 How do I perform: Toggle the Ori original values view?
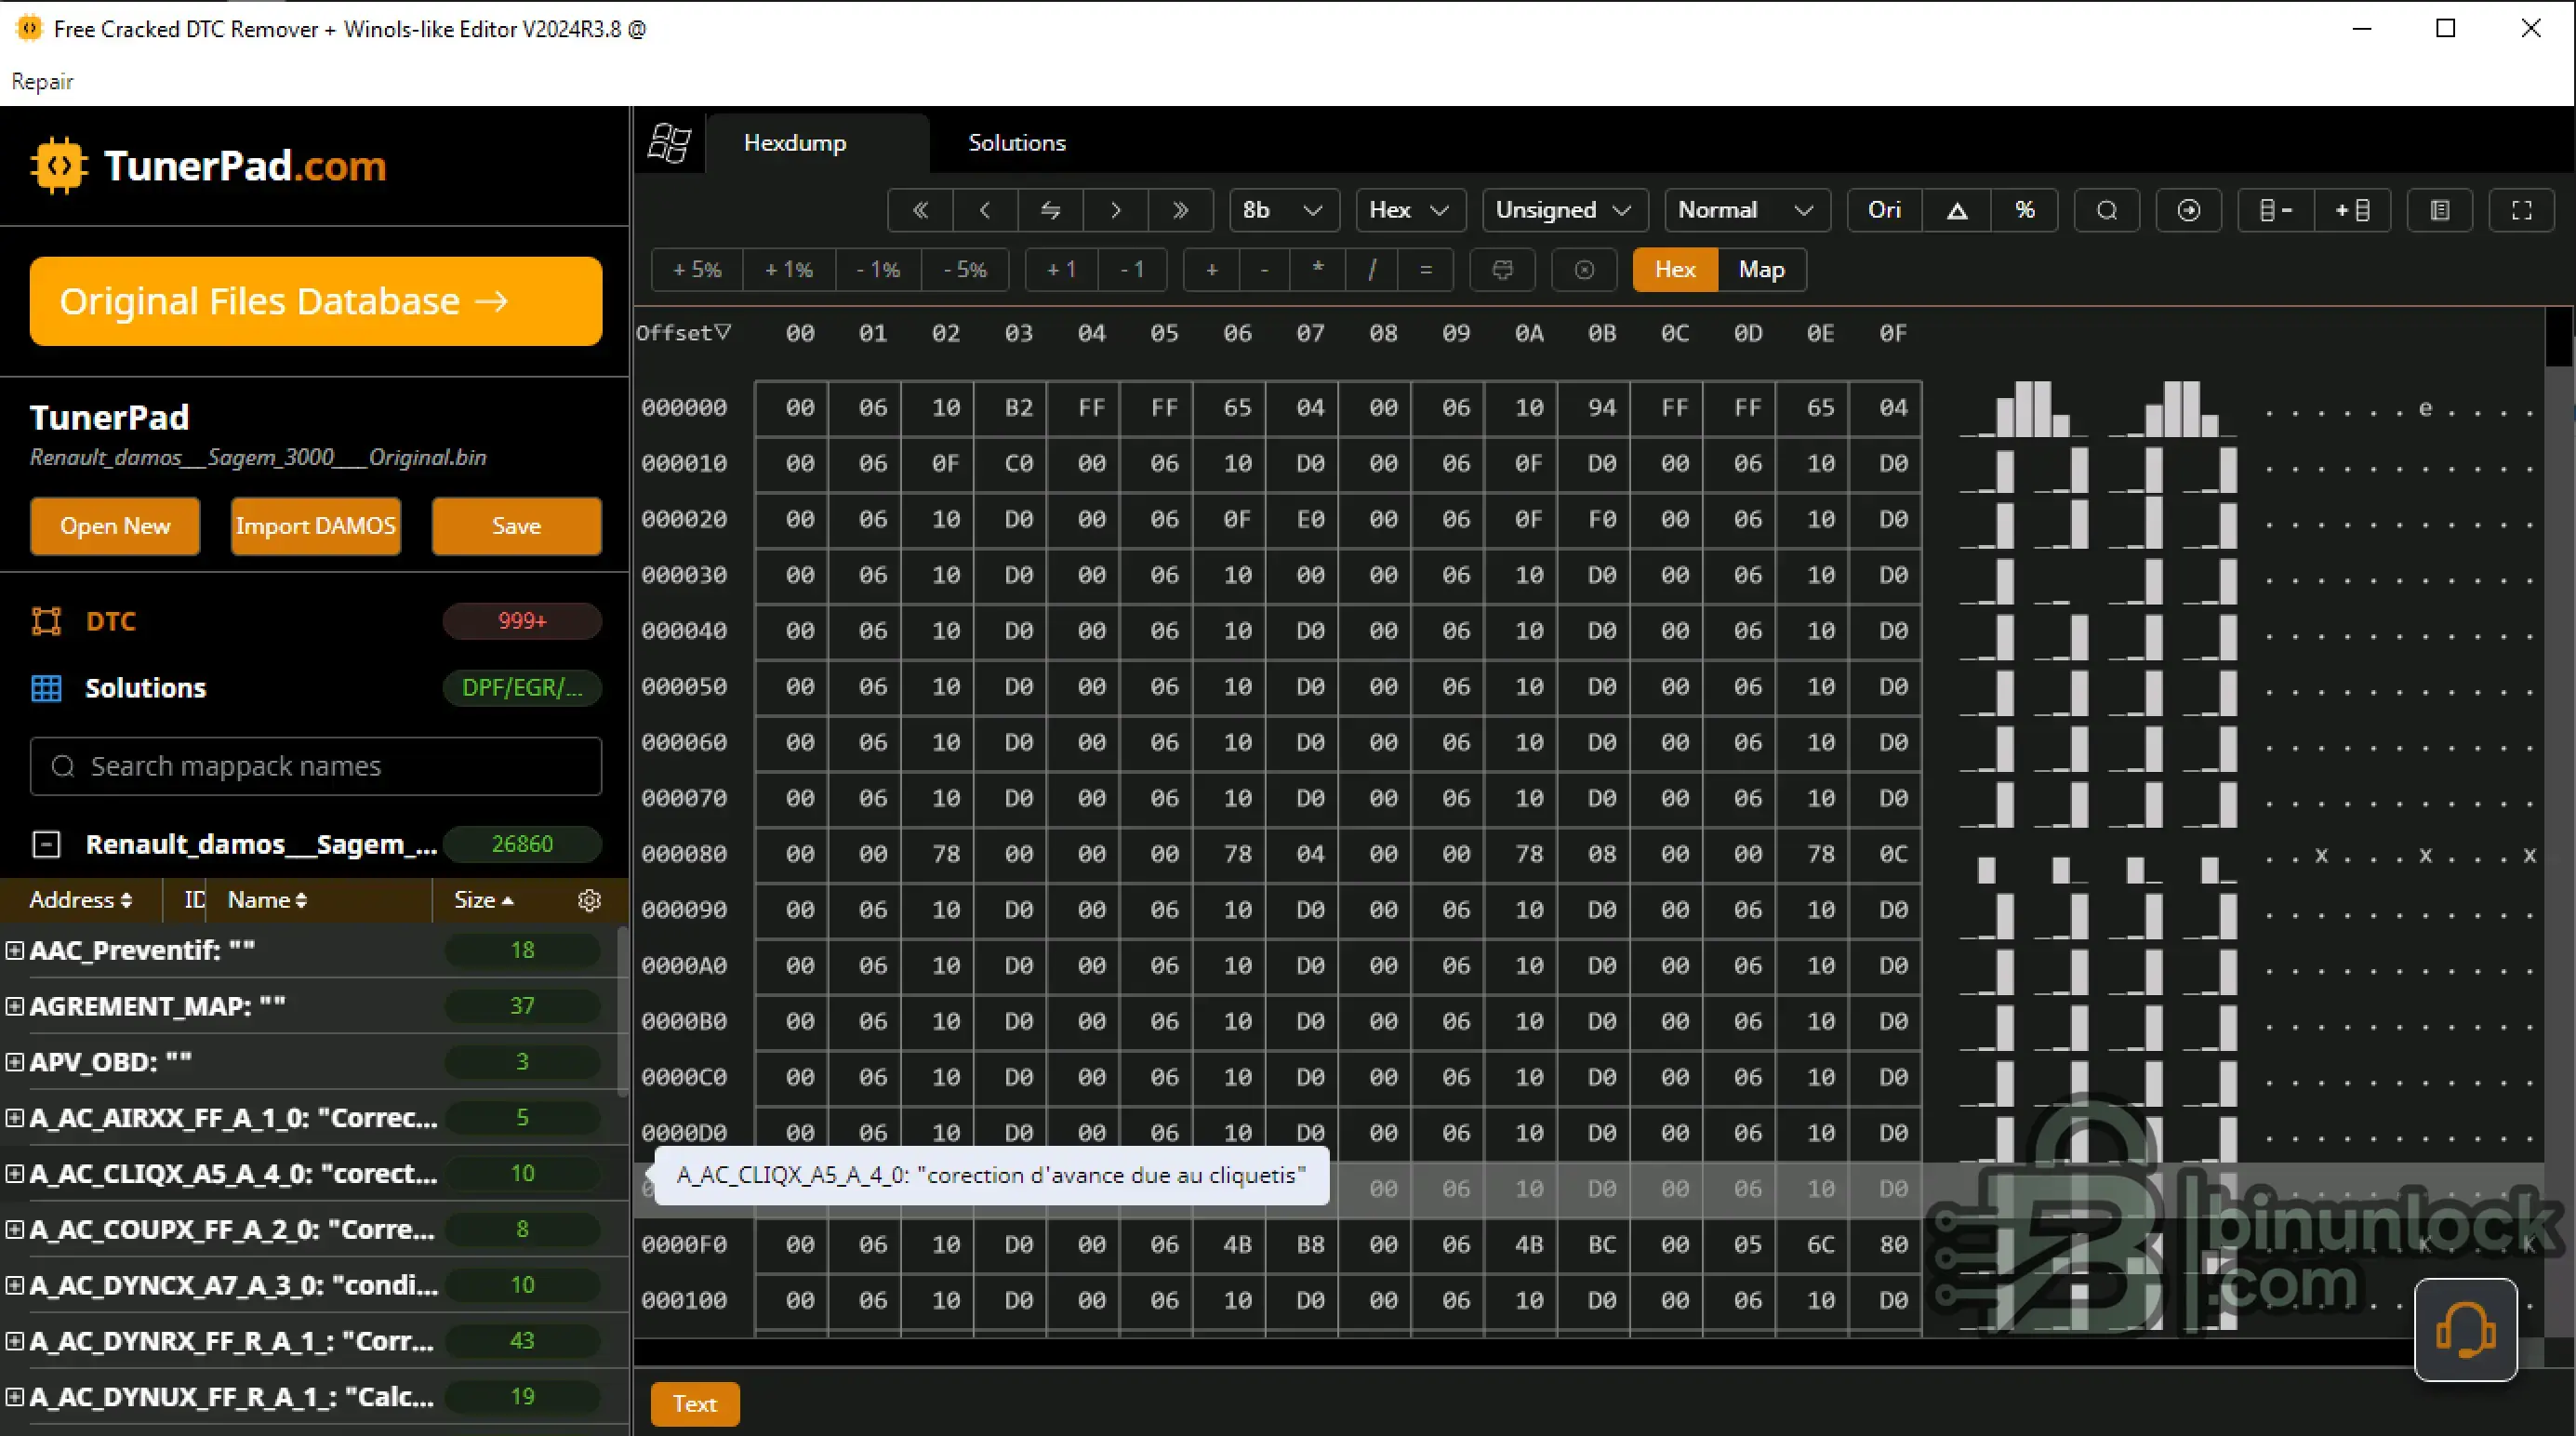(x=1885, y=210)
